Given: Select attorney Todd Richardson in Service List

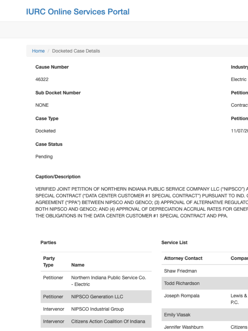Looking at the screenshot, I should 182,283.
